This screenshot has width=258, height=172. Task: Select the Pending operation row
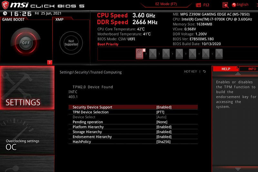133,122
